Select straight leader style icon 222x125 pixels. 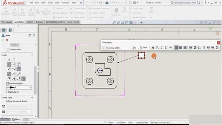tap(9, 65)
